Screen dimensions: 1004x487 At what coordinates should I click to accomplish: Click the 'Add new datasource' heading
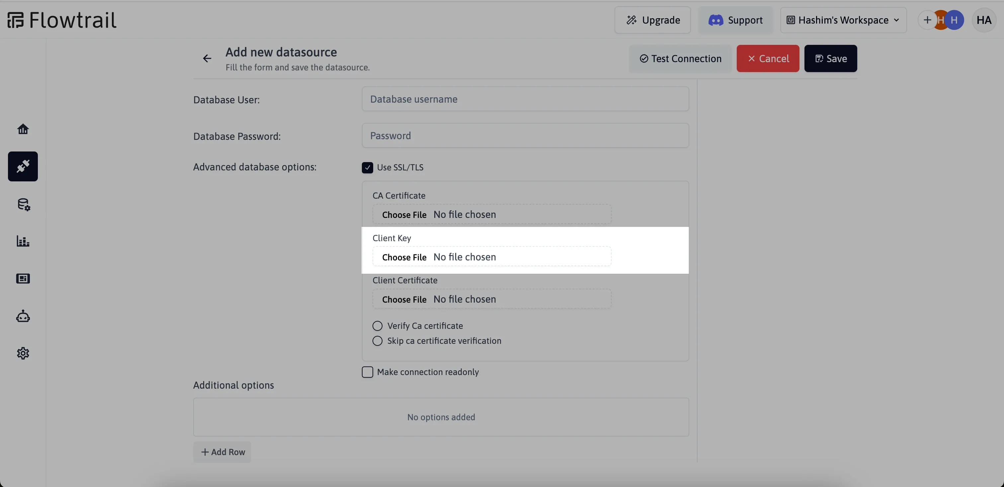coord(281,52)
